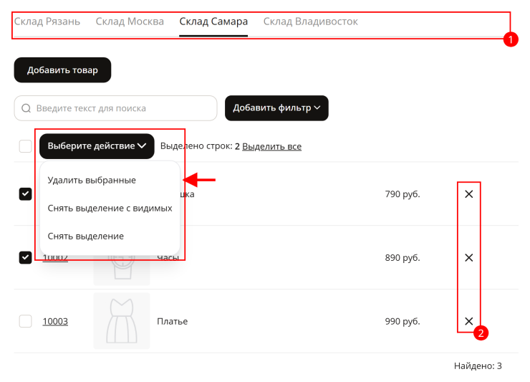
Task: Click the X icon for Платье row
Action: 468,321
